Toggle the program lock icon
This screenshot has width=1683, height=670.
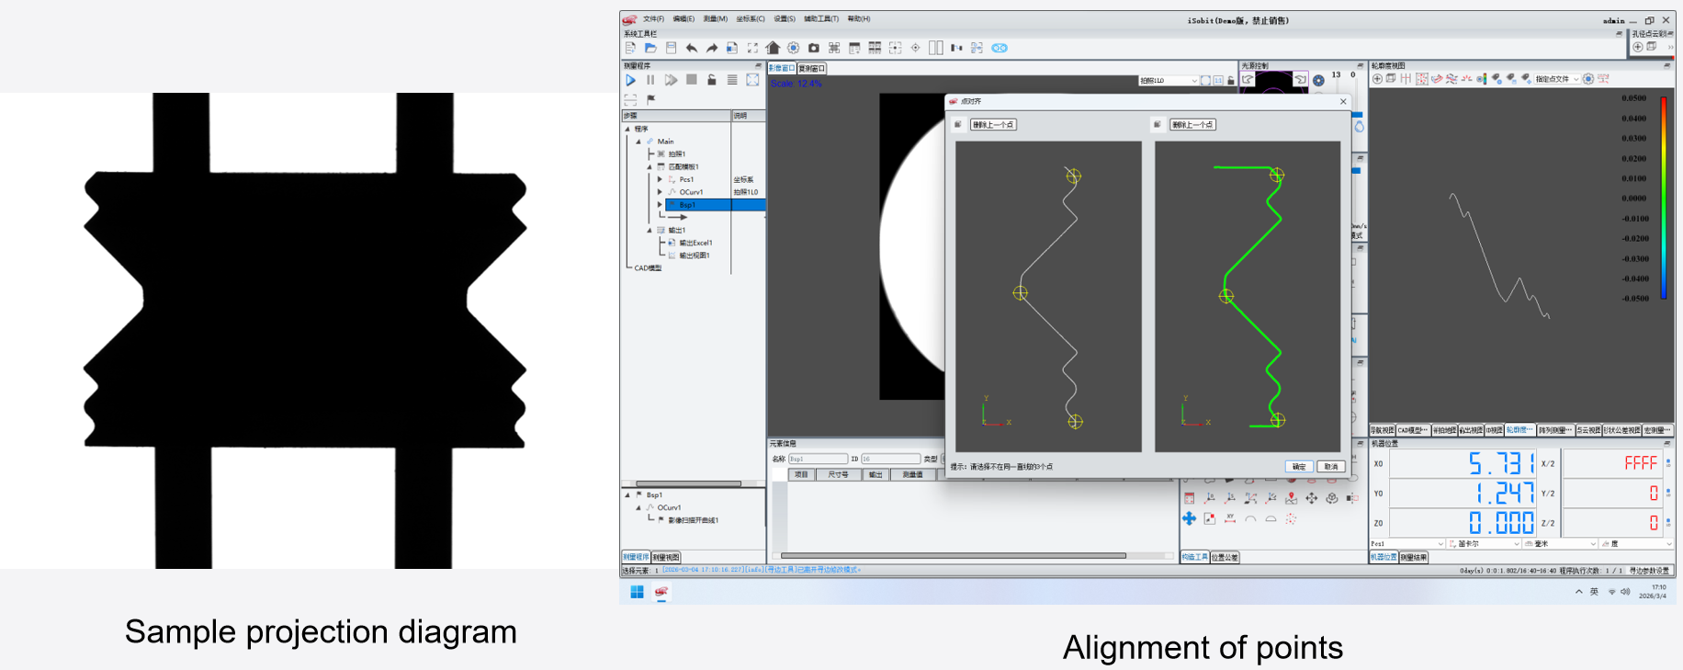coord(712,80)
